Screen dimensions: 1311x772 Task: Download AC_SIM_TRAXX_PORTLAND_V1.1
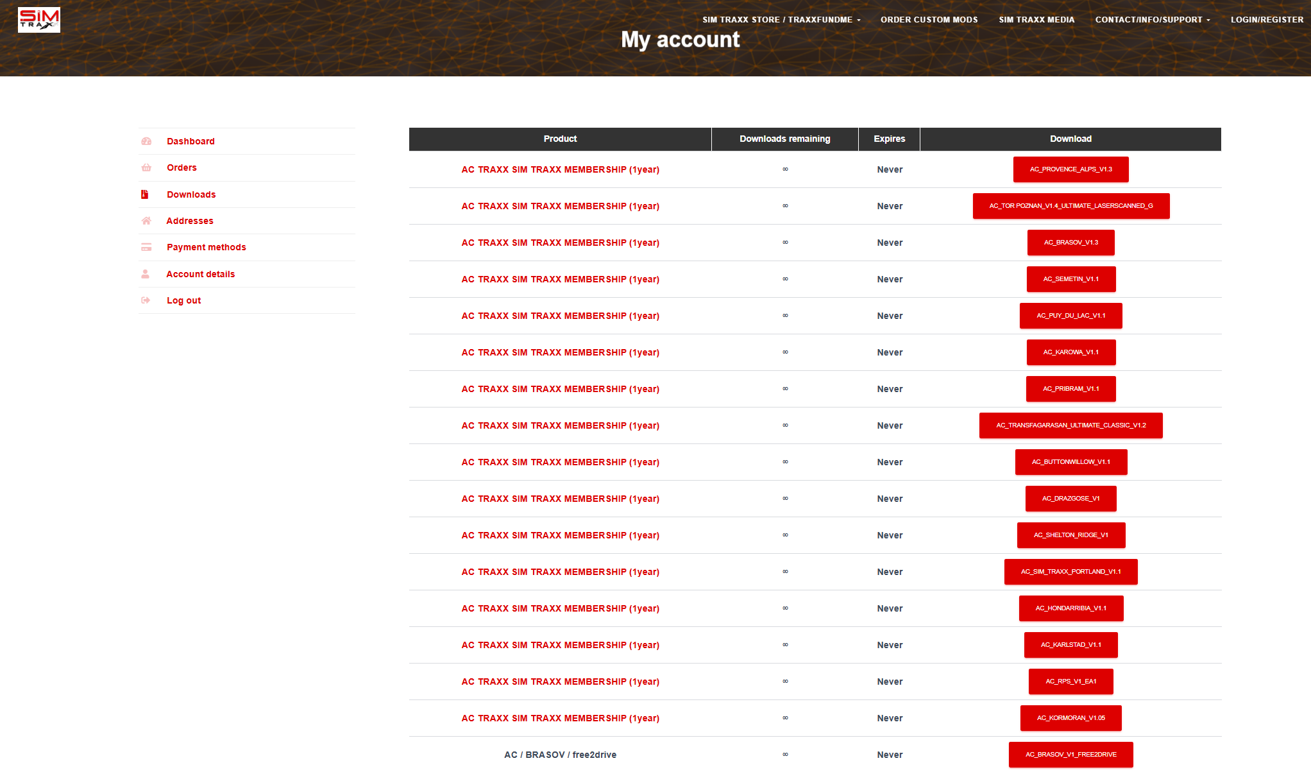(1071, 572)
